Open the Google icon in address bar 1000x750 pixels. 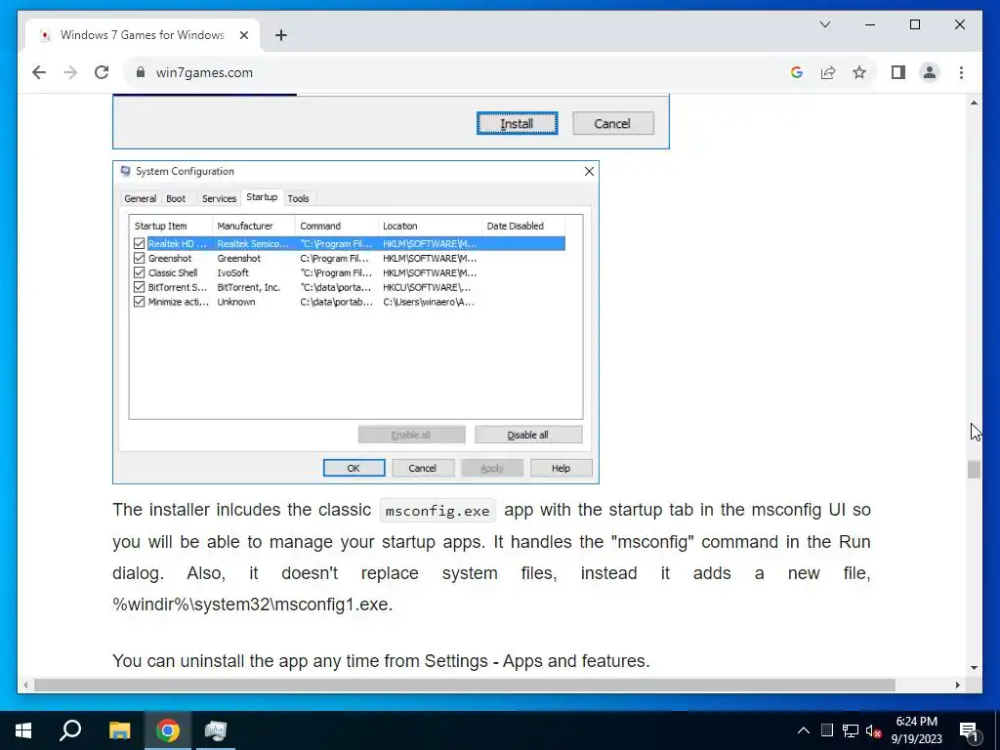797,72
